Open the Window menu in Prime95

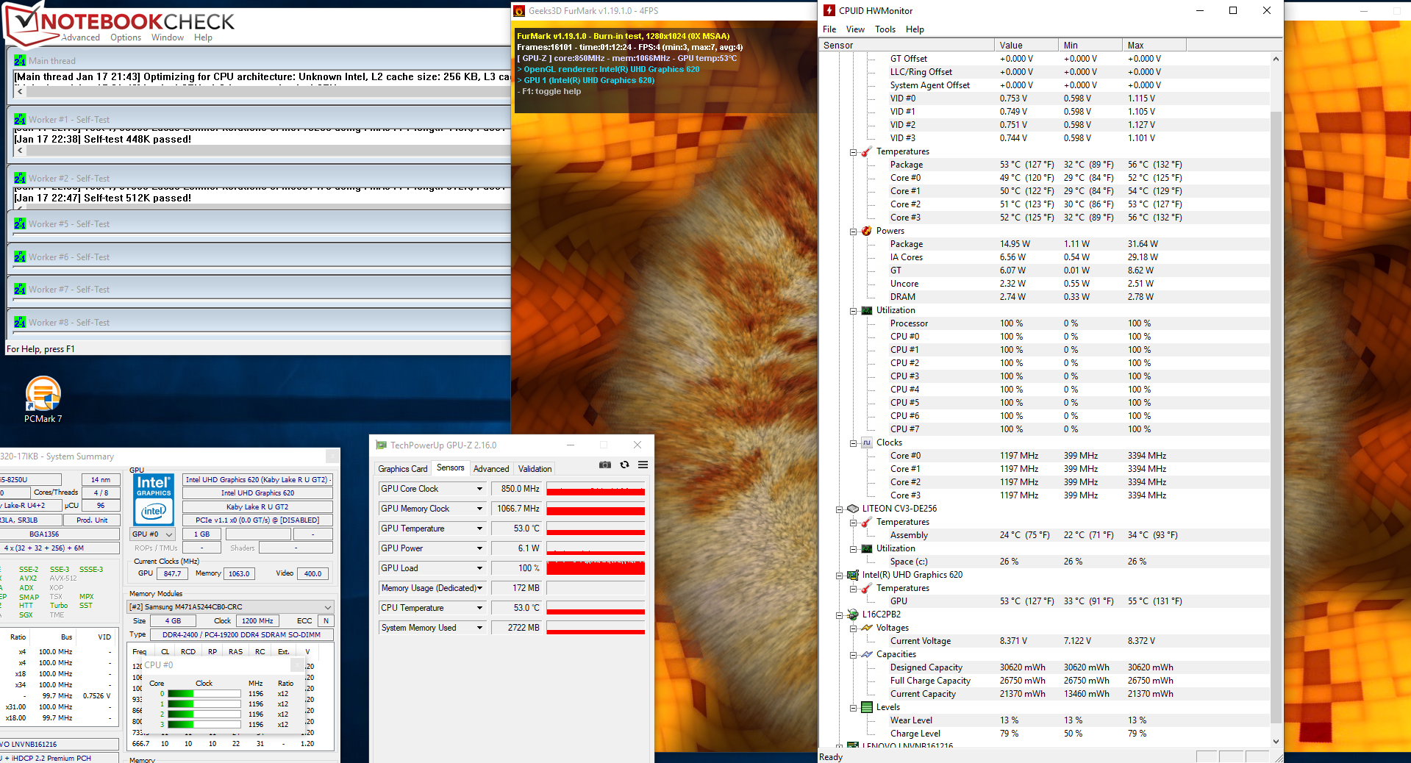click(168, 37)
